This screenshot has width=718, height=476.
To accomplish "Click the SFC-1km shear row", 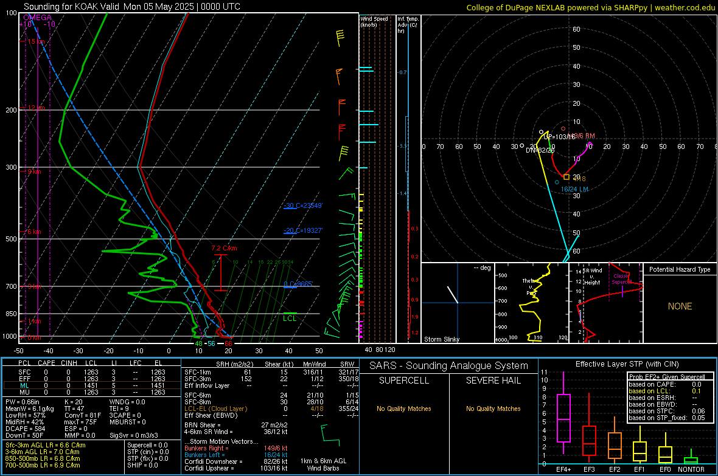I will pyautogui.click(x=271, y=372).
